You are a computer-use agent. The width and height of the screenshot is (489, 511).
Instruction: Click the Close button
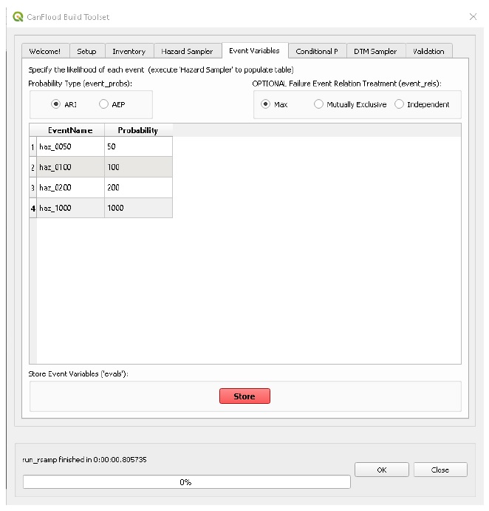point(440,470)
